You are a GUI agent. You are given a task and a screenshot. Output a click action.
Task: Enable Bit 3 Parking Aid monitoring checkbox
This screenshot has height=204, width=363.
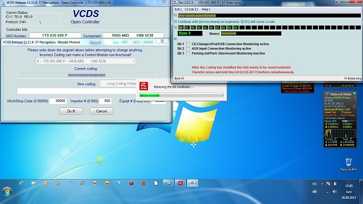pyautogui.click(x=188, y=54)
